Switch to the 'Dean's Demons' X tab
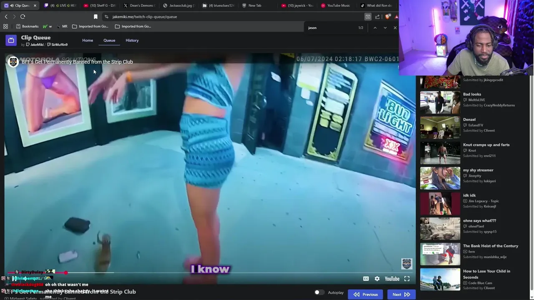 (139, 5)
